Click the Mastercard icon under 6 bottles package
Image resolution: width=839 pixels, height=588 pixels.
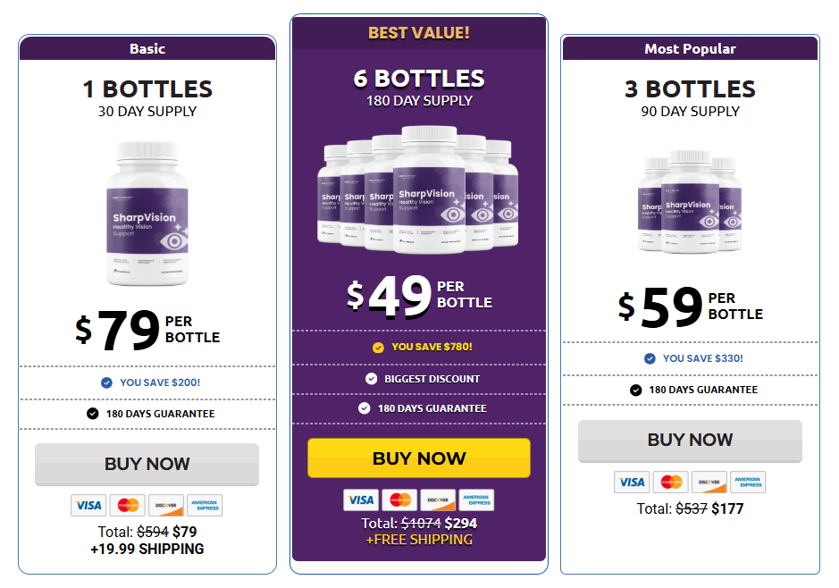(x=399, y=500)
